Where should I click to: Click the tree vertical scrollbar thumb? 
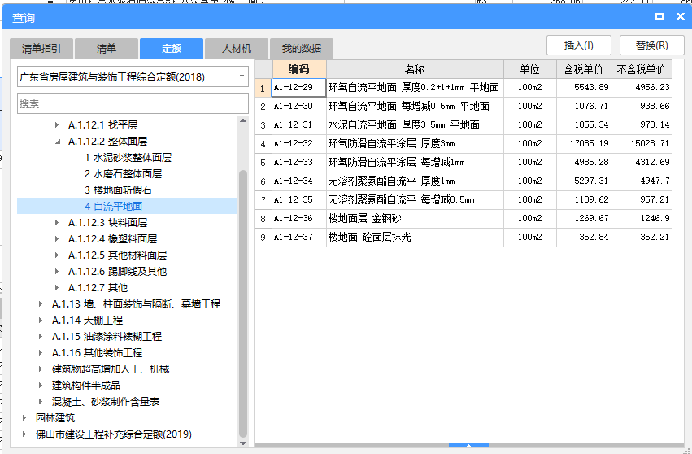coord(243,303)
